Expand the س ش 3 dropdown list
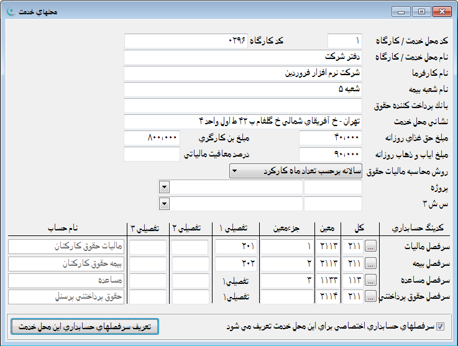The image size is (458, 346). [x=164, y=204]
